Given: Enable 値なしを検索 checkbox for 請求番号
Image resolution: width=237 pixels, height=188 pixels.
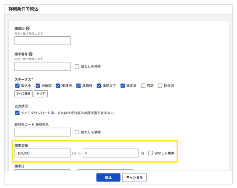Looking at the screenshot, I should pyautogui.click(x=77, y=66).
